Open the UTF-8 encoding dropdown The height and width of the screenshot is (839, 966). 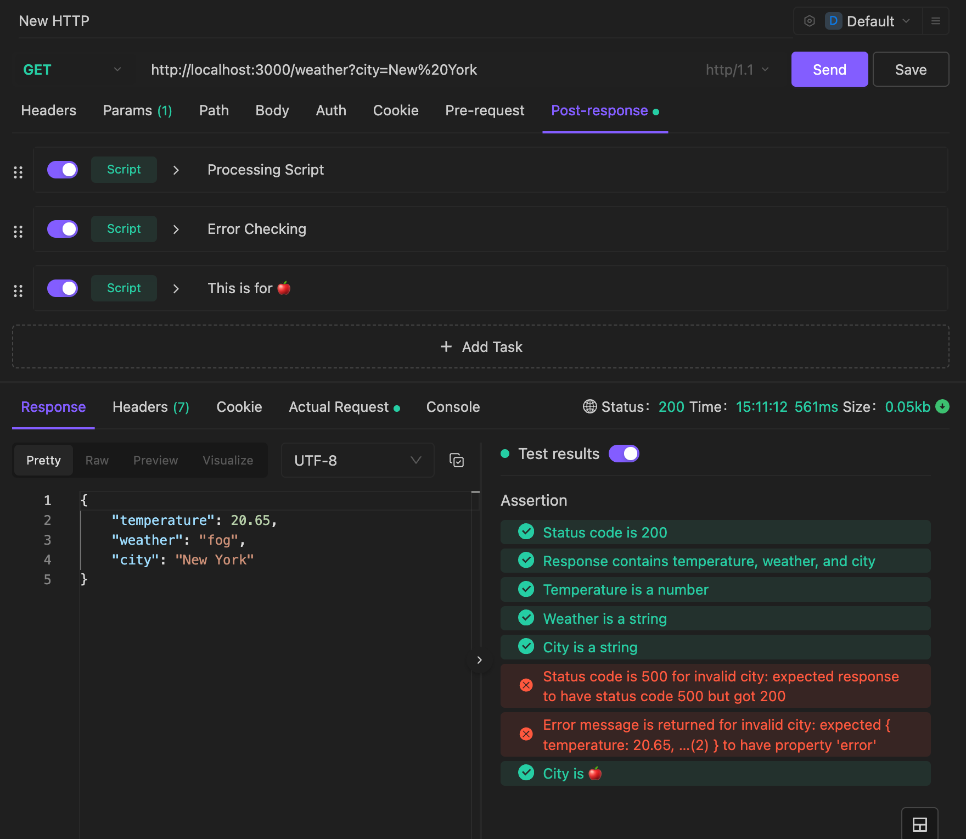[x=358, y=460]
